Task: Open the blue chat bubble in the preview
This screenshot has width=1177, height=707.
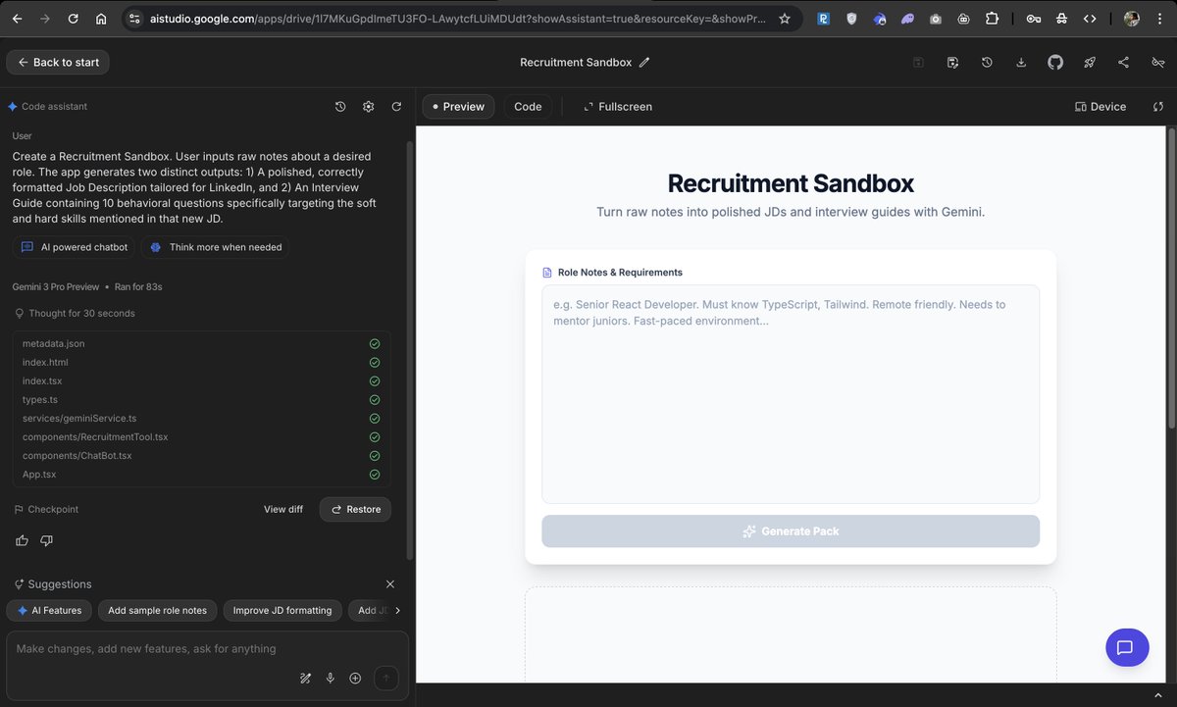Action: (x=1126, y=647)
